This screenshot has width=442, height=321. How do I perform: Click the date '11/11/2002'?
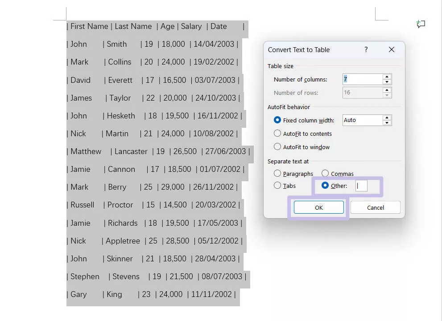211,295
